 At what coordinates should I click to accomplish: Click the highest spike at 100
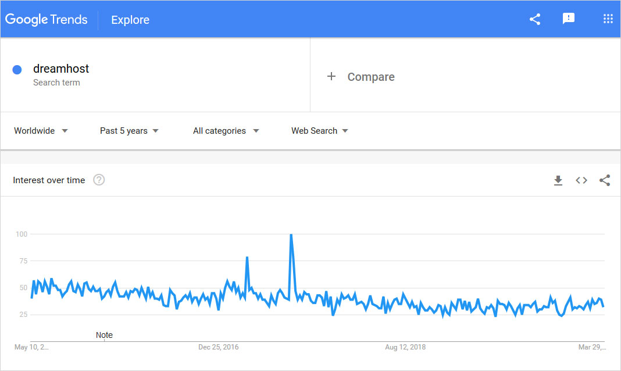click(291, 235)
